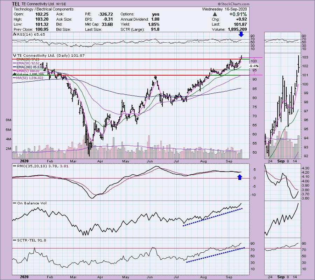This screenshot has width=315, height=280.
Task: Click the +0.91% percent change
Action: pyautogui.click(x=238, y=14)
